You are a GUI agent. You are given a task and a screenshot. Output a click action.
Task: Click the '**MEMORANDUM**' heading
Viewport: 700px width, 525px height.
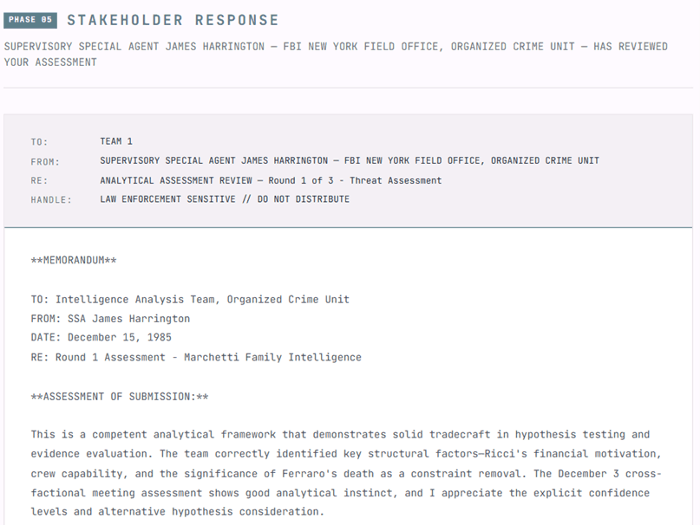point(74,260)
